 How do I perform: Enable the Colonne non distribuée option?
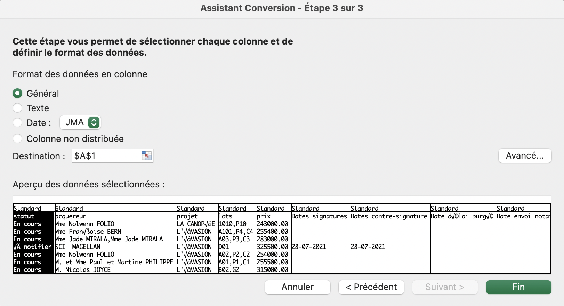[x=17, y=139]
